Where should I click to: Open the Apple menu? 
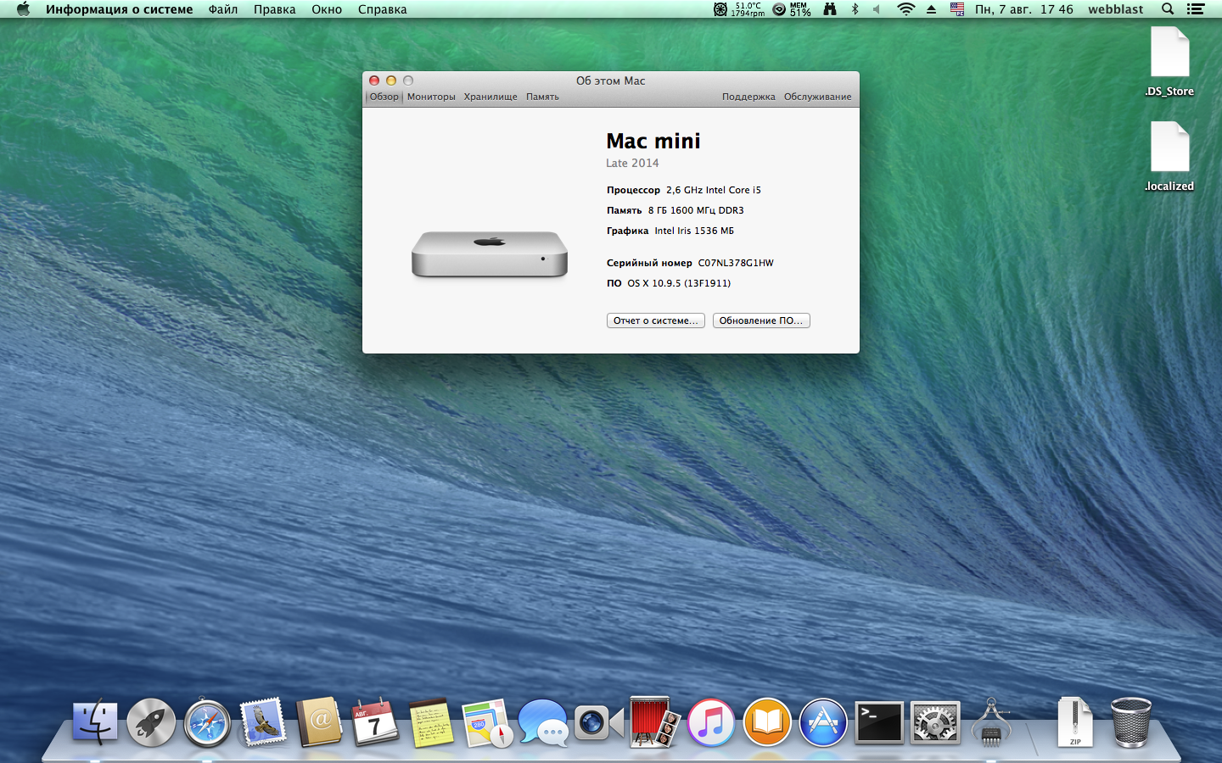[x=23, y=9]
